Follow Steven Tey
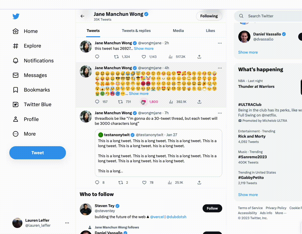This screenshot has width=302, height=234. [x=212, y=208]
